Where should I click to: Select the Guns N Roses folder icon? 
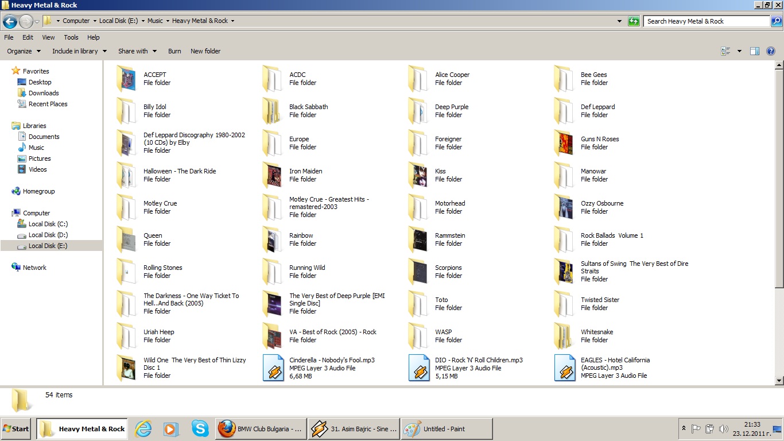point(564,143)
